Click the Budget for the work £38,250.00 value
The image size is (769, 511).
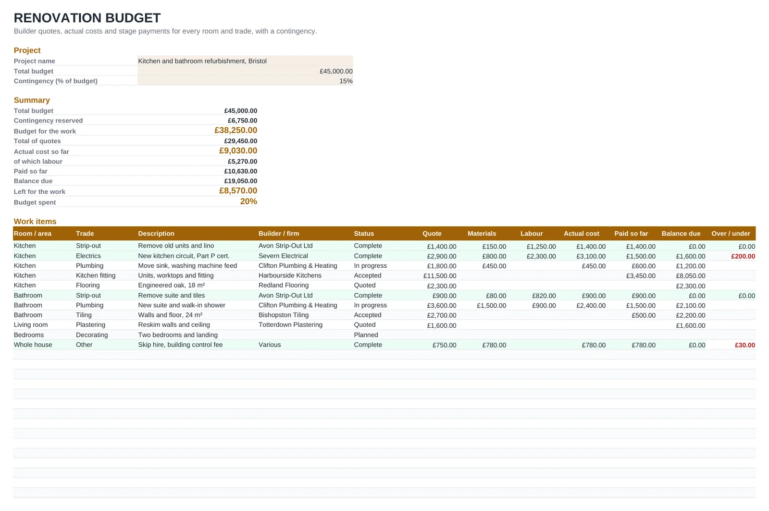pos(236,130)
